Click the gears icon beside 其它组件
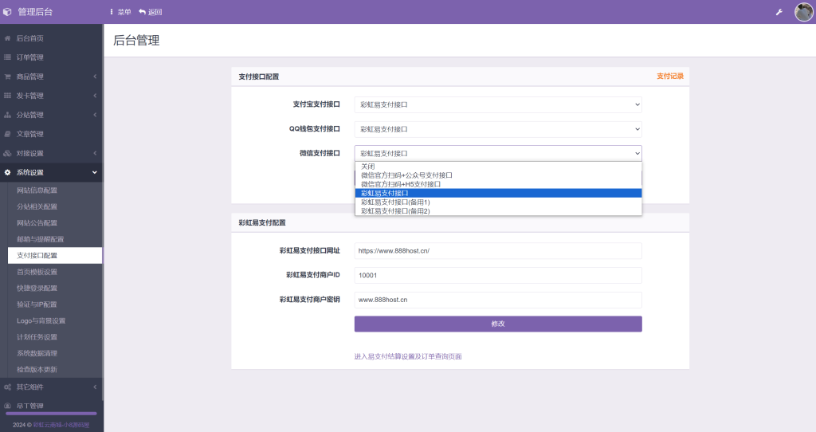 pos(7,387)
